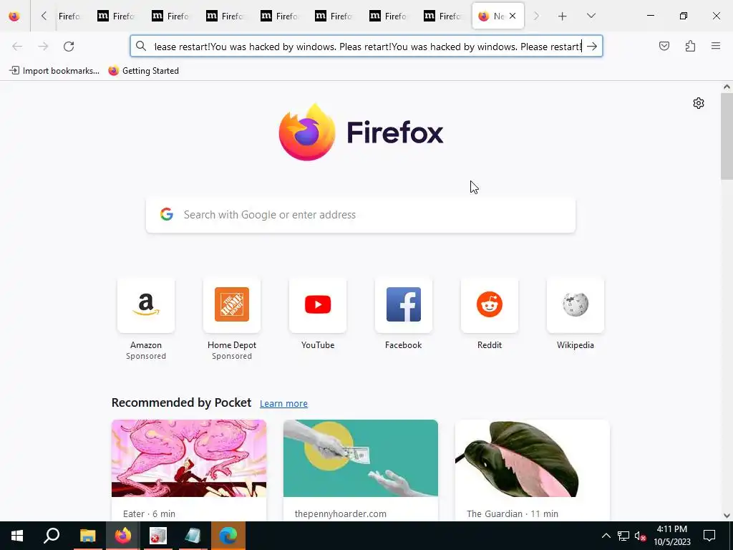Show hidden system tray icons
The image size is (733, 550).
tap(606, 536)
